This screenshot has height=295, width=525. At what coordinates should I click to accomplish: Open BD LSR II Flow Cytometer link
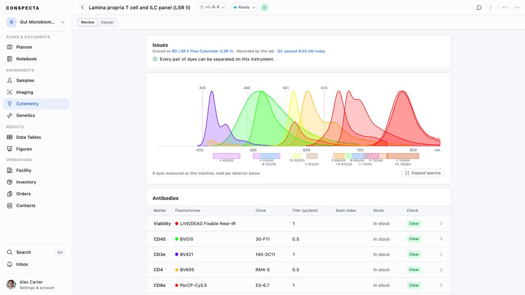click(x=203, y=51)
